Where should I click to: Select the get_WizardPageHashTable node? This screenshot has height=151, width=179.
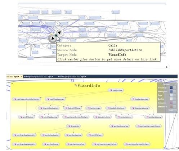24,144
